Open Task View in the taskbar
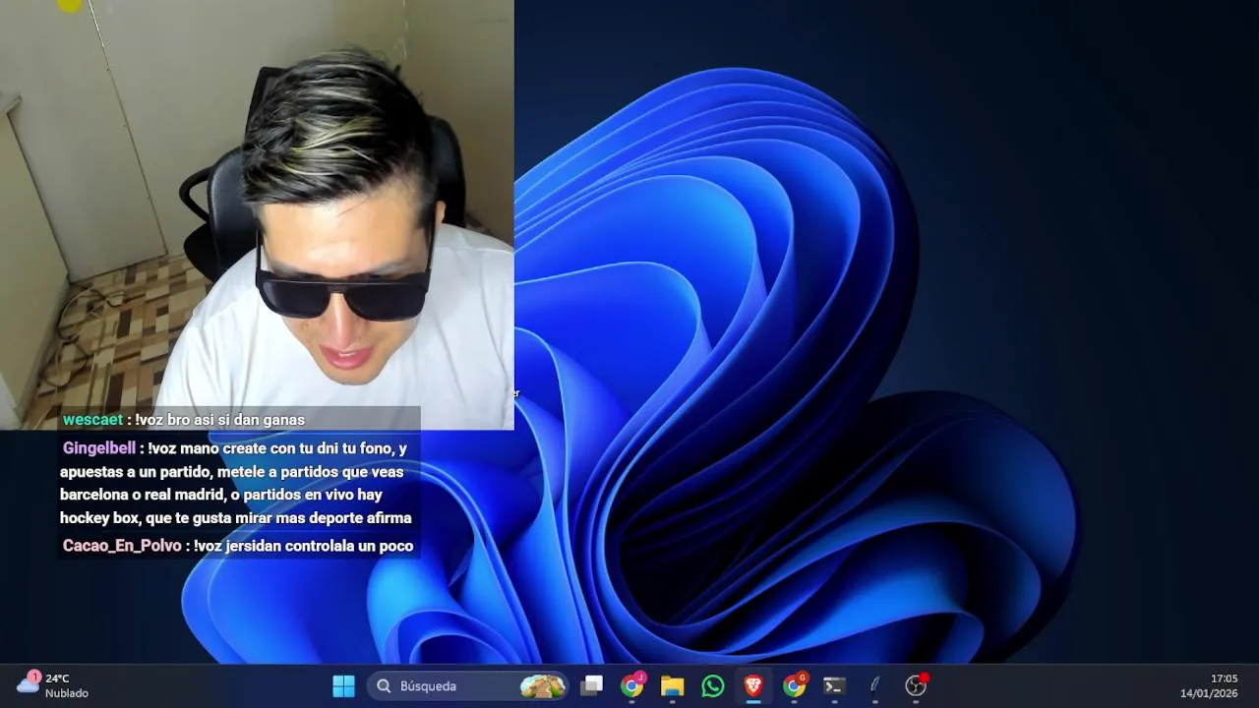The height and width of the screenshot is (708, 1259). pos(592,685)
